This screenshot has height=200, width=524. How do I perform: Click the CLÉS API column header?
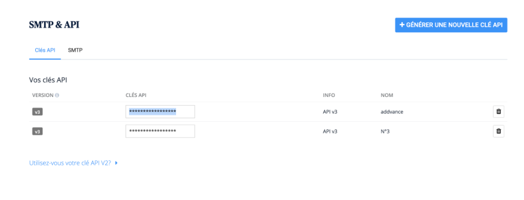click(136, 95)
